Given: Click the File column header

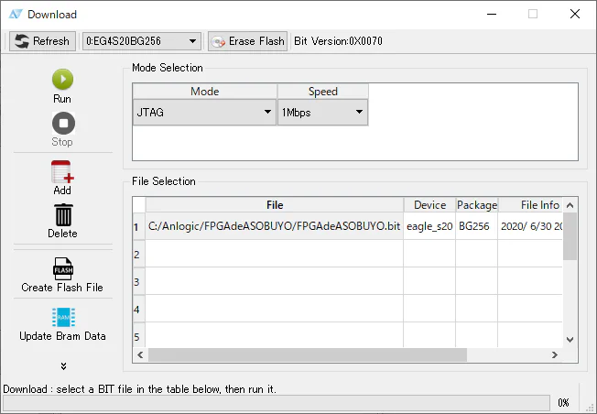Looking at the screenshot, I should tap(275, 205).
